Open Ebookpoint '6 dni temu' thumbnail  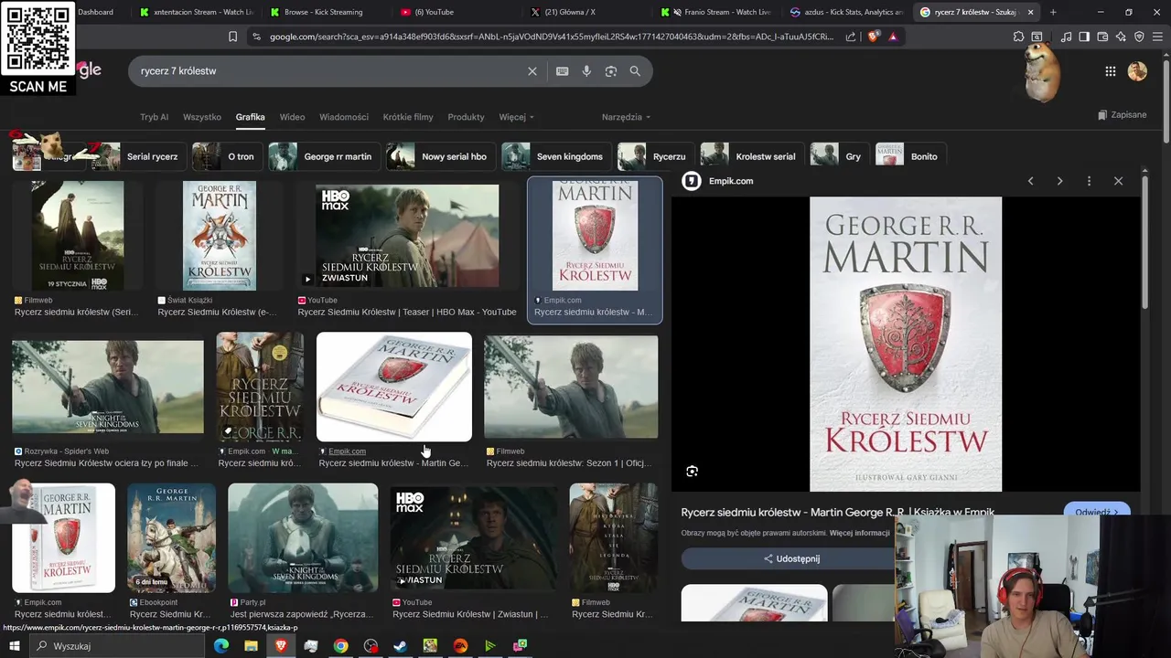pos(171,538)
